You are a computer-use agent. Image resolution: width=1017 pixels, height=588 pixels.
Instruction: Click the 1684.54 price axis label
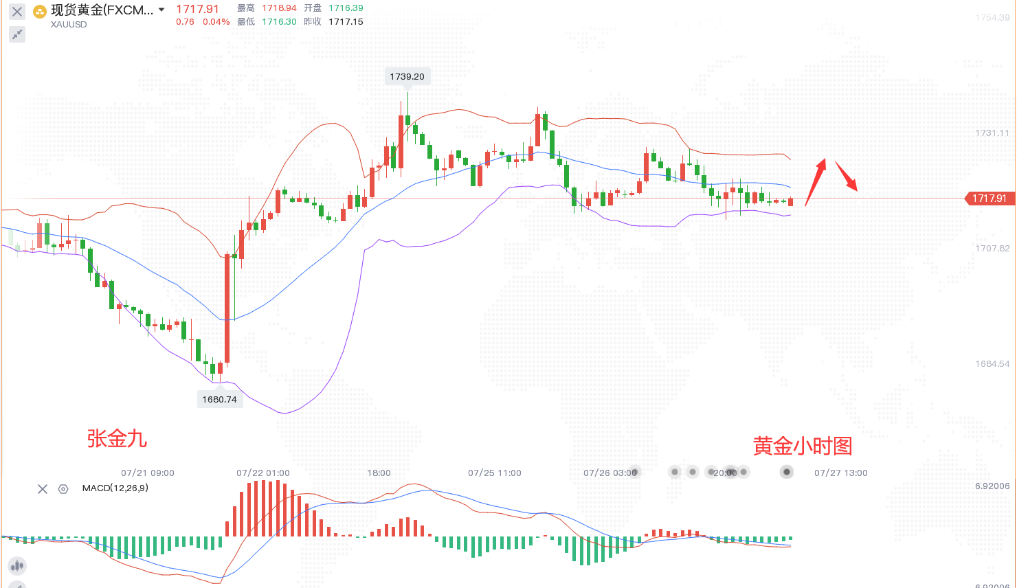992,364
